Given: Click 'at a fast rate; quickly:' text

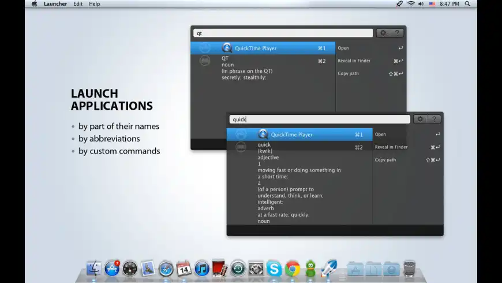Looking at the screenshot, I should coord(283,215).
